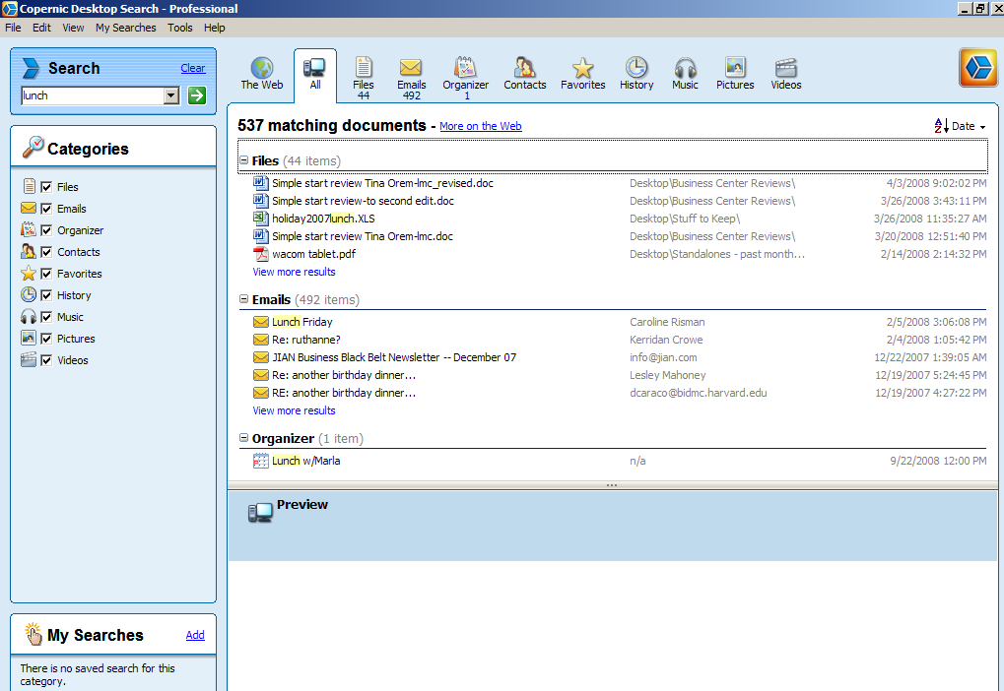Image resolution: width=1004 pixels, height=691 pixels.
Task: Click the envelope icon for JIAN Newsletter email
Action: tap(260, 357)
